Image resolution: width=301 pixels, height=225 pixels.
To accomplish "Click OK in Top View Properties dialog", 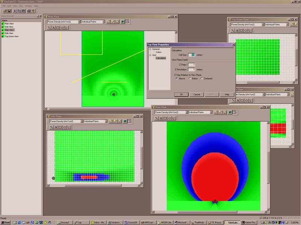I will pos(181,94).
